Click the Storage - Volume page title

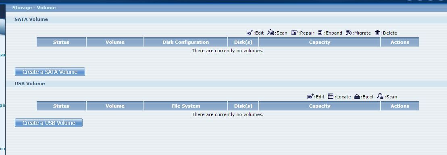tap(34, 8)
